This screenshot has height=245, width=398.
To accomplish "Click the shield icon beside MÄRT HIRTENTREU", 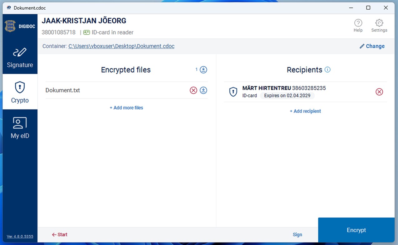I will coord(233,92).
